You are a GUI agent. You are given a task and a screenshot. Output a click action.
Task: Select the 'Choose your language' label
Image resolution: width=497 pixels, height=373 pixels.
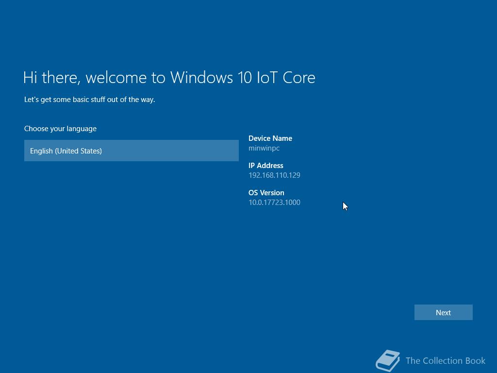point(60,129)
